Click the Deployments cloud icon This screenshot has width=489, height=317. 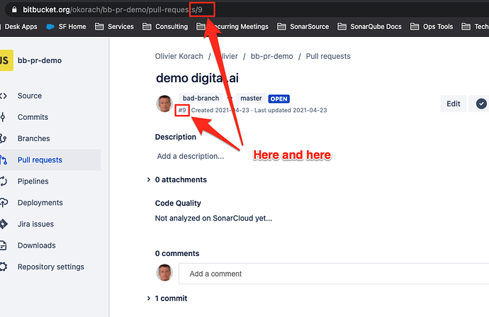(4, 203)
